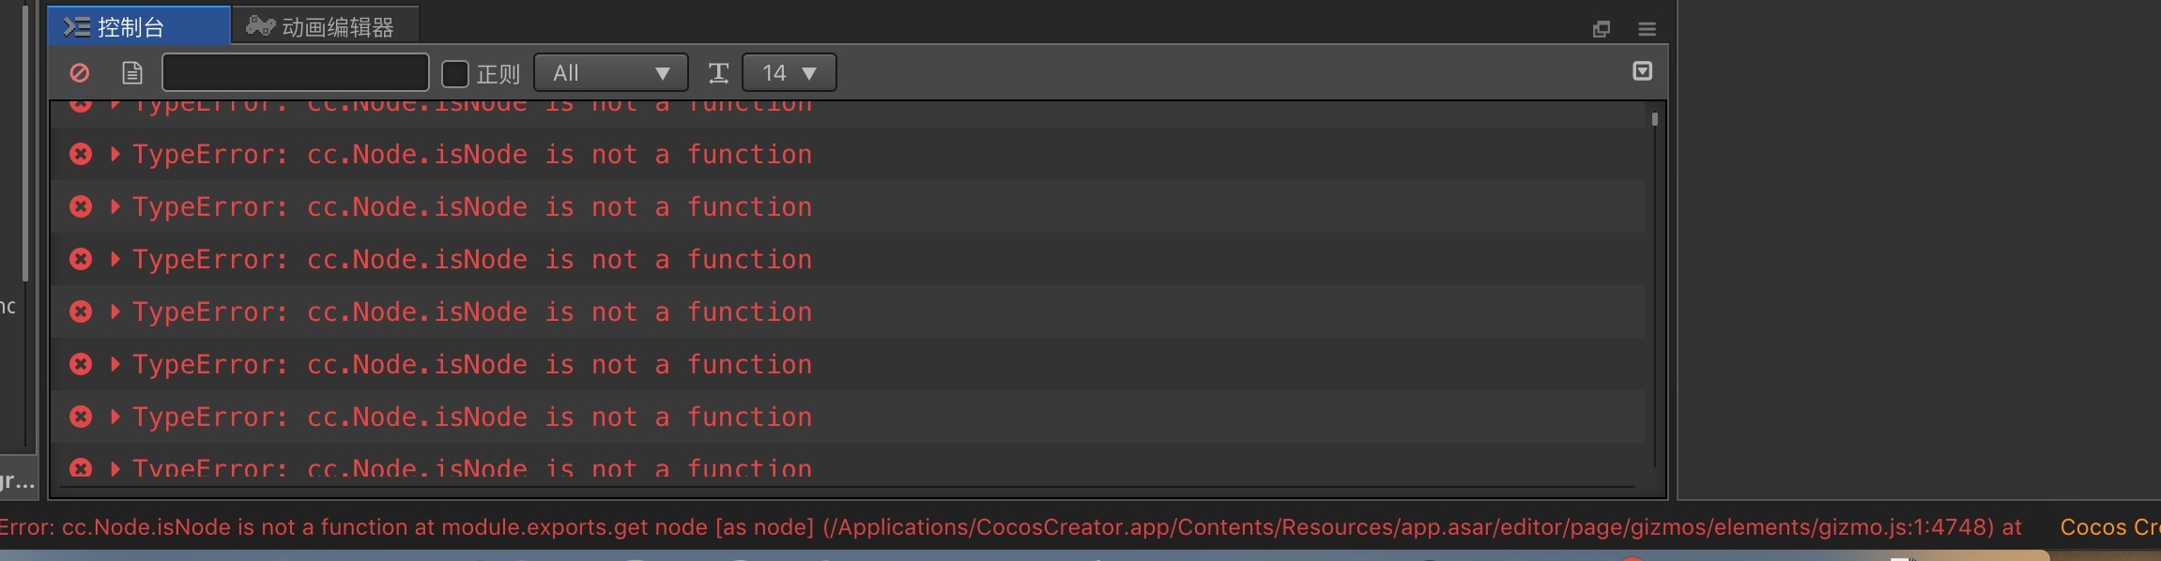Select the second fully visible TypeError message text
Screen dimensions: 2161x561
pyautogui.click(x=471, y=206)
